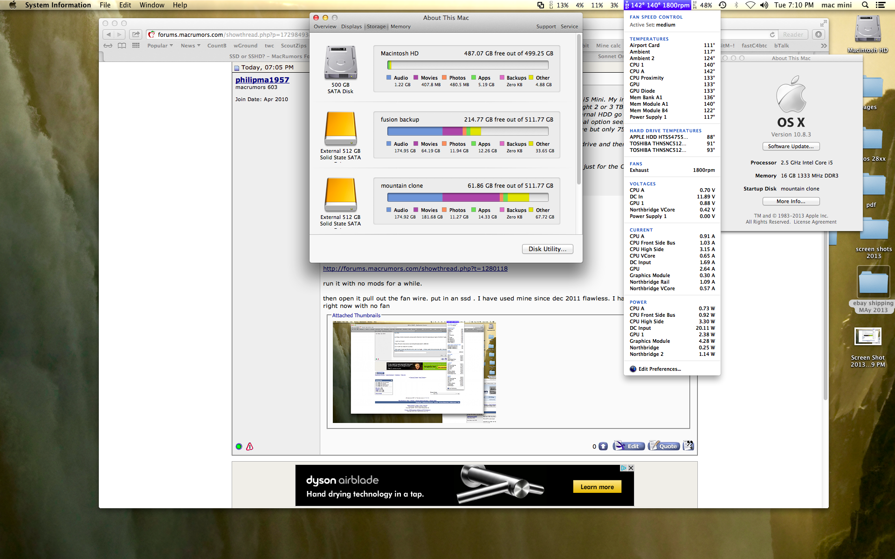Image resolution: width=895 pixels, height=559 pixels.
Task: Click the volume icon in menu bar
Action: click(764, 5)
